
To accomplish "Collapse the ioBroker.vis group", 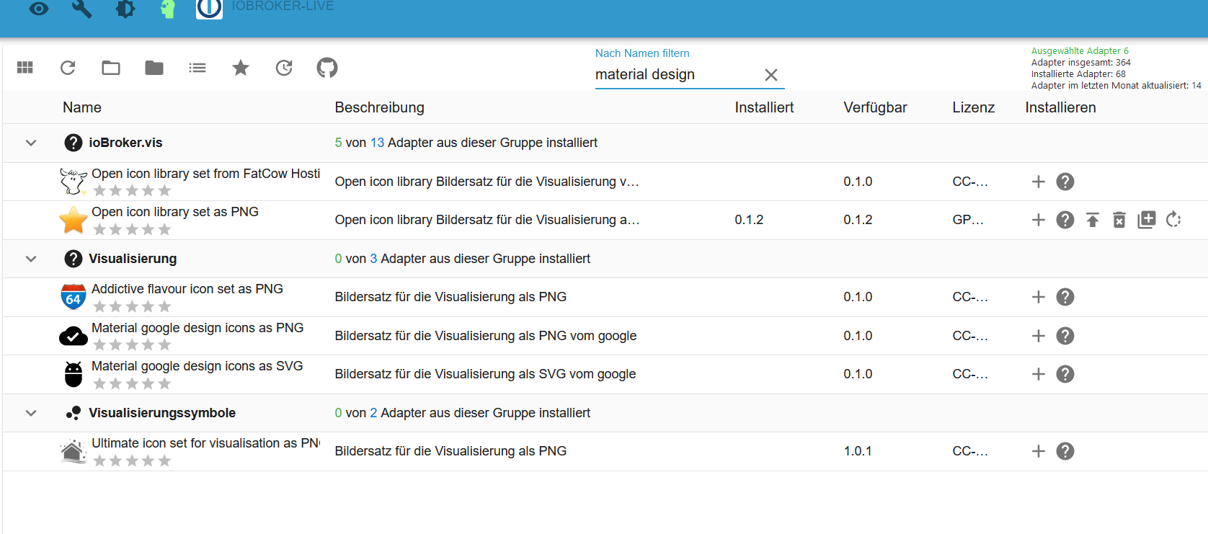I will [x=31, y=143].
